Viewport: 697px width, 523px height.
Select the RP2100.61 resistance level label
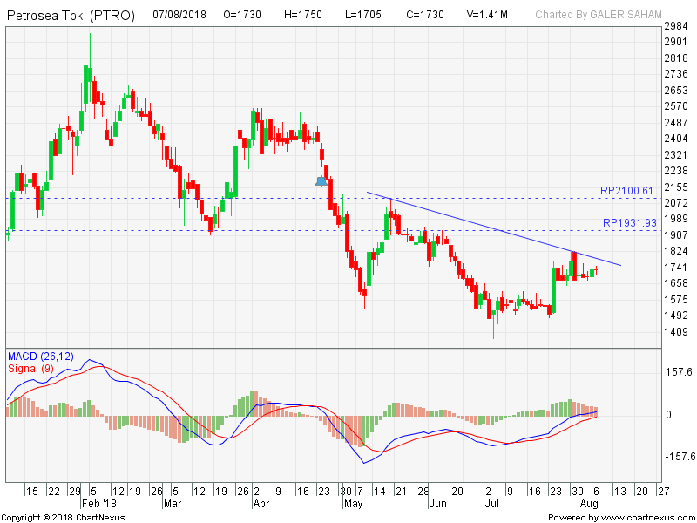626,190
